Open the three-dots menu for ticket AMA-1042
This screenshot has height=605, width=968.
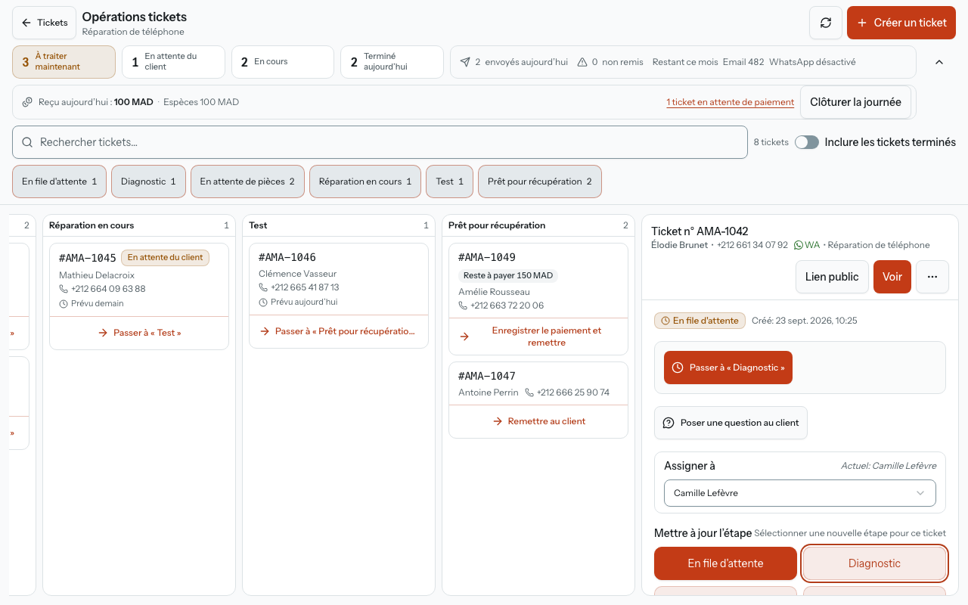(932, 277)
